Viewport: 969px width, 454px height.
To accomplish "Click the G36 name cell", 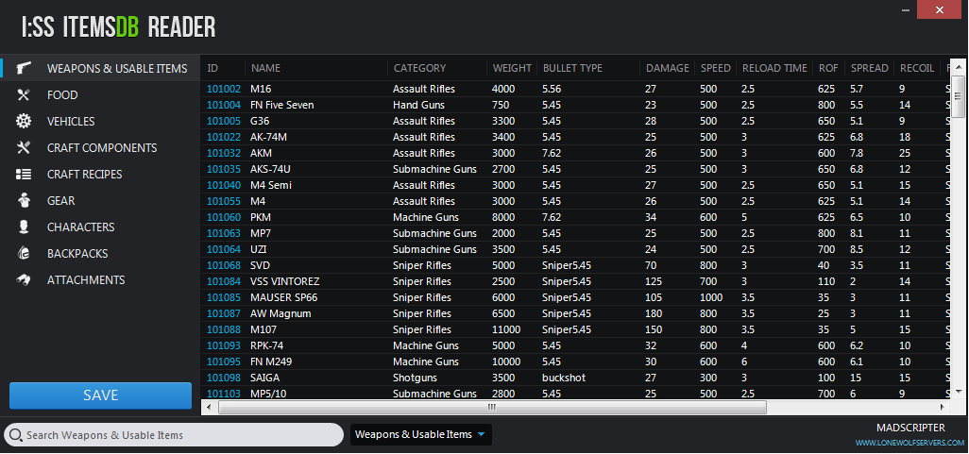I will point(260,121).
